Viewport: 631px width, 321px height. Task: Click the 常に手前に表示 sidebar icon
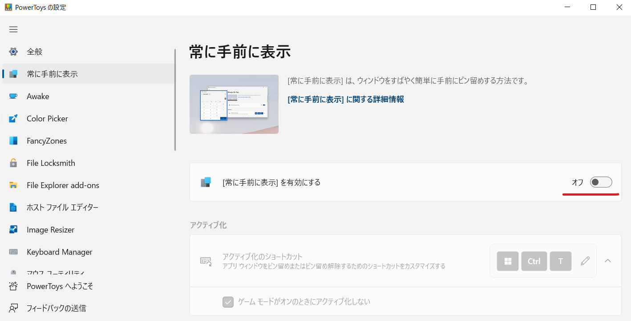pos(13,74)
